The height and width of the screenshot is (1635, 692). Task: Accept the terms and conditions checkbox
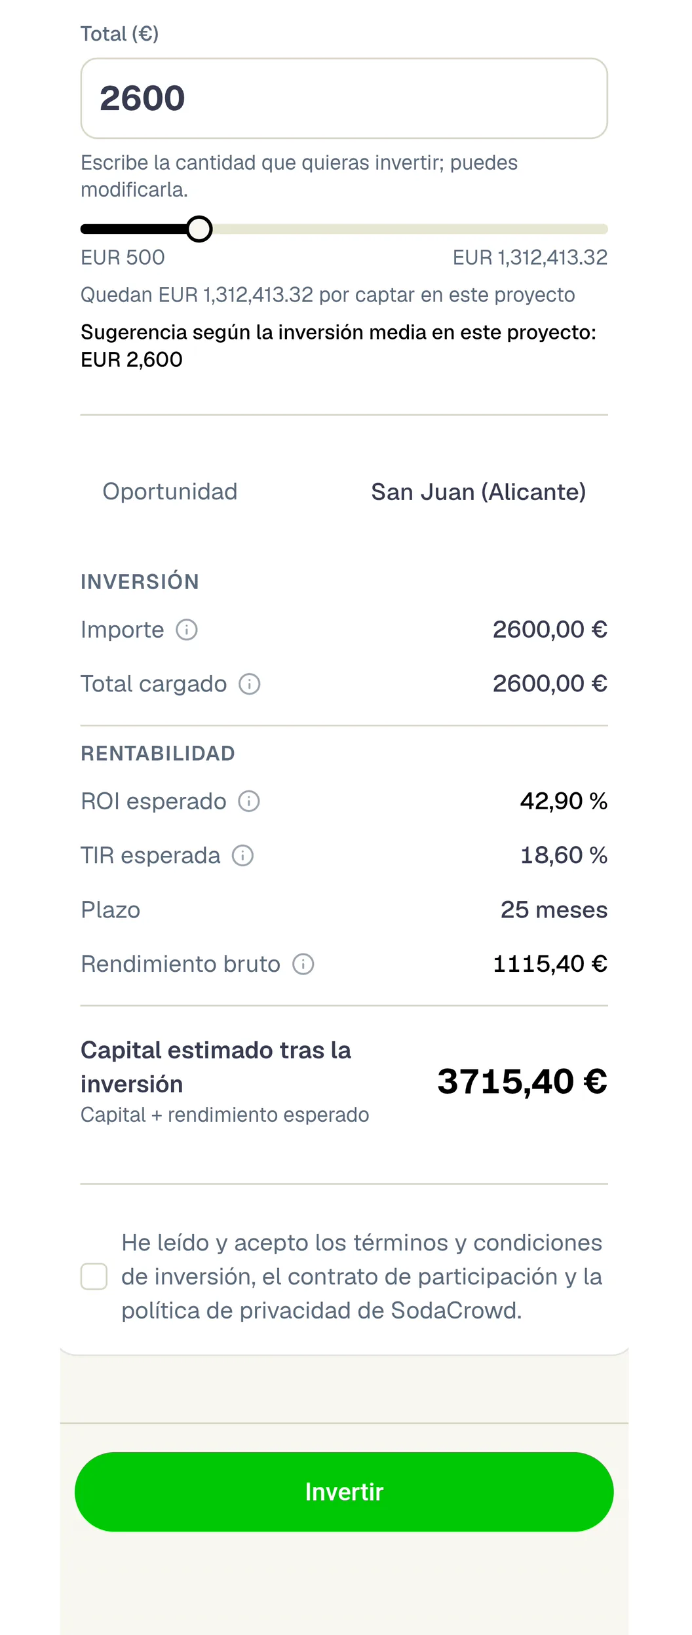[x=94, y=1277]
